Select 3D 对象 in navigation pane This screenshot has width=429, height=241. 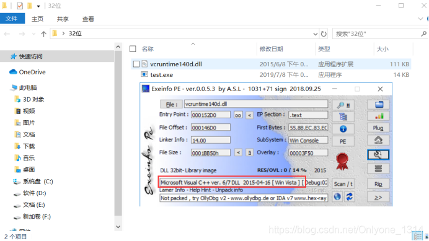click(33, 99)
